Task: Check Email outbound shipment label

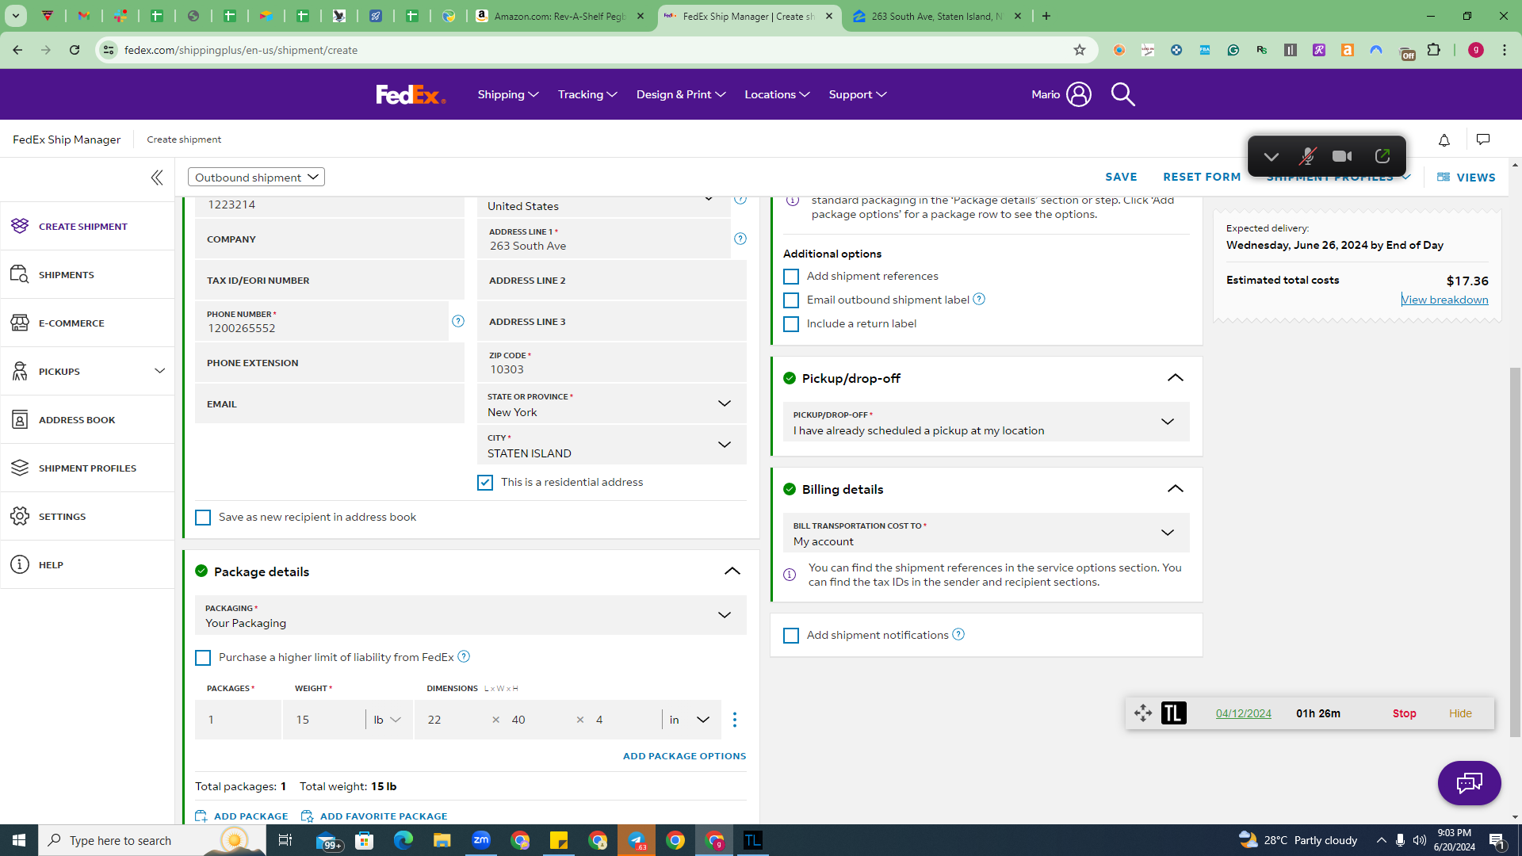Action: 791,300
